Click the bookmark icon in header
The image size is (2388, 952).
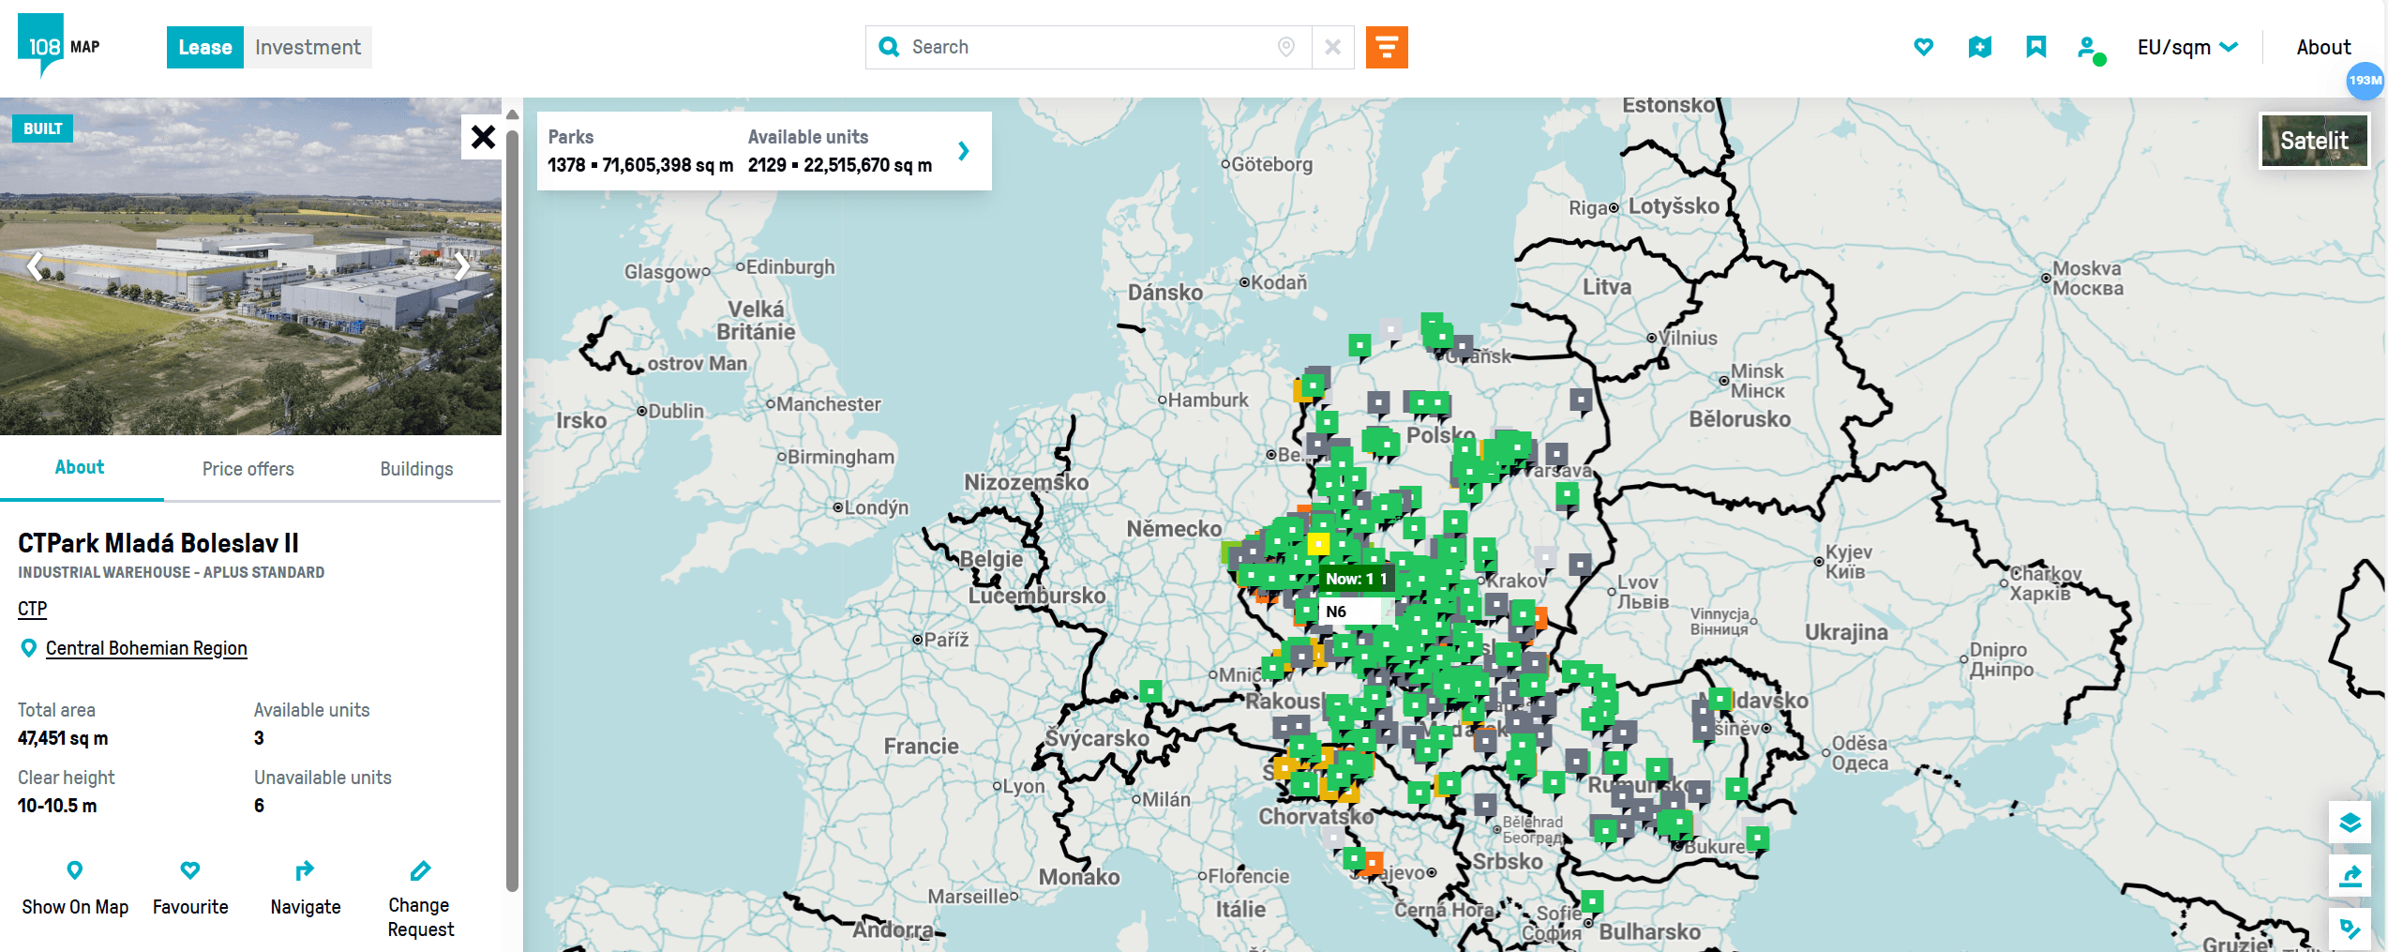point(2035,47)
